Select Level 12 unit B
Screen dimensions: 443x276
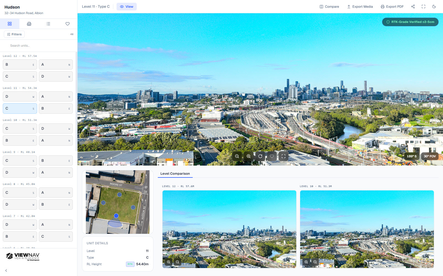[x=20, y=65]
